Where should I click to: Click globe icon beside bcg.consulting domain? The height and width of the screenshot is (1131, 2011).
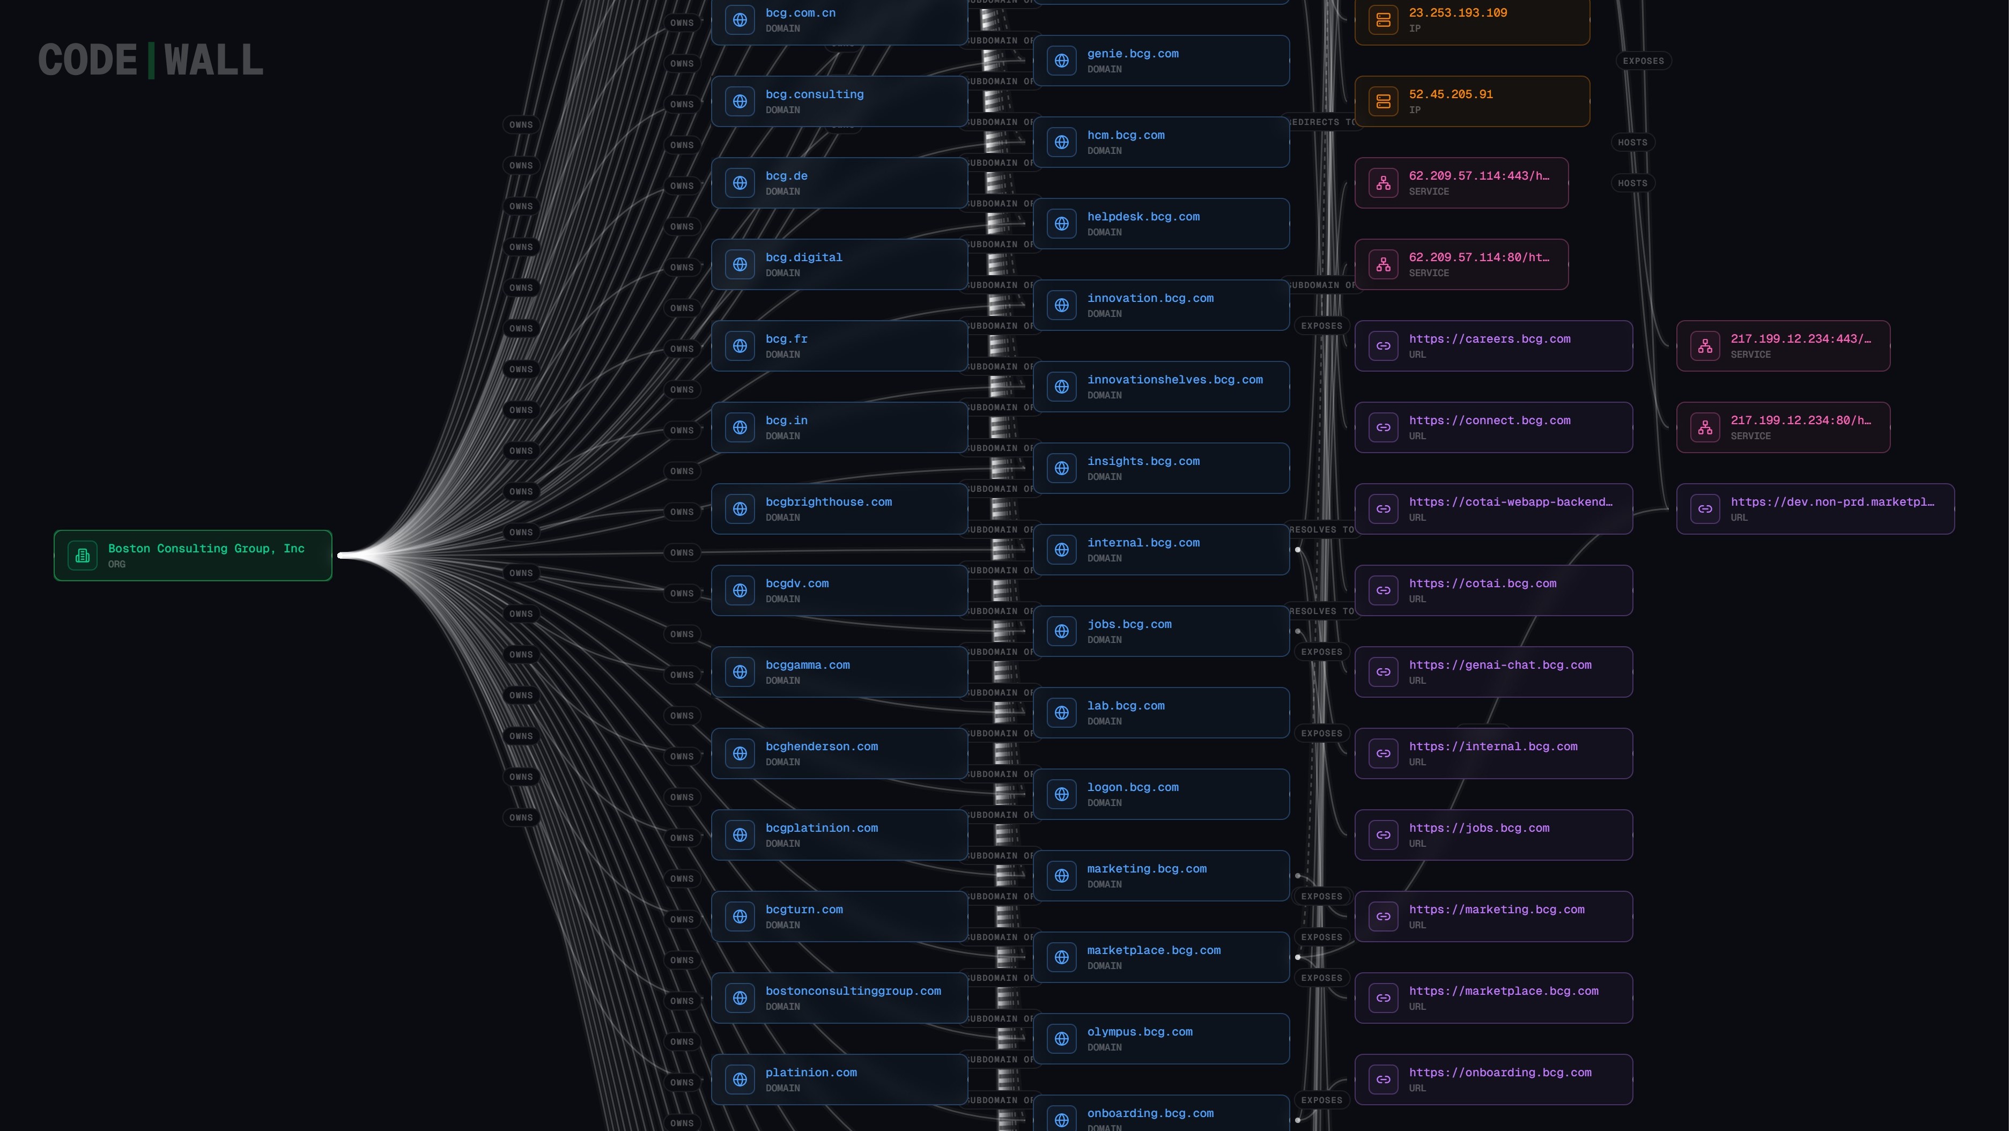[740, 101]
